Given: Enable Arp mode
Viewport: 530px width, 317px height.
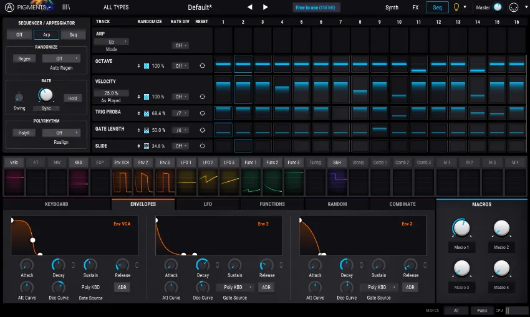Looking at the screenshot, I should click(x=46, y=35).
